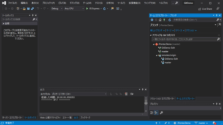Open the Actions dropdown link
223x125 pixels.
click(191, 31)
